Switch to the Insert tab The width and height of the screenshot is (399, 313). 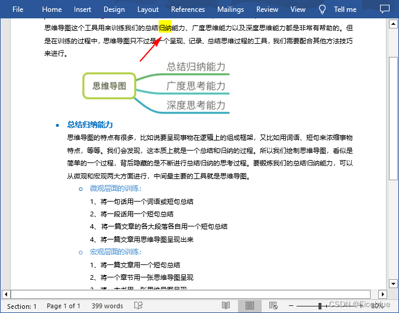[82, 9]
